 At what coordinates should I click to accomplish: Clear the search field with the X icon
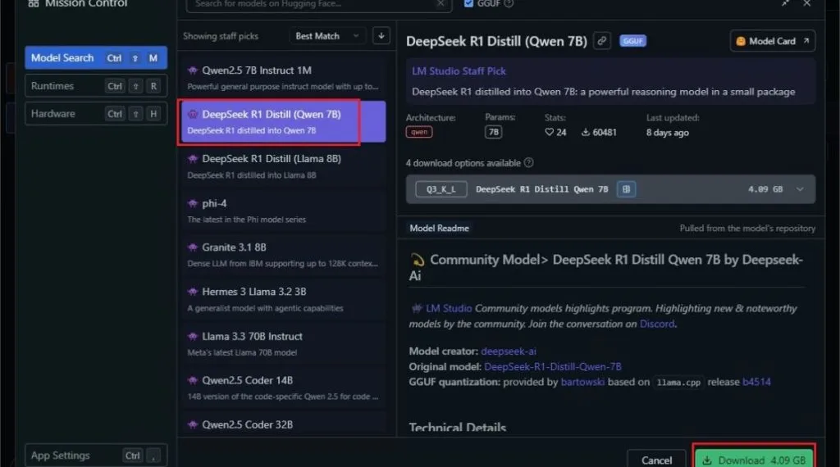441,4
